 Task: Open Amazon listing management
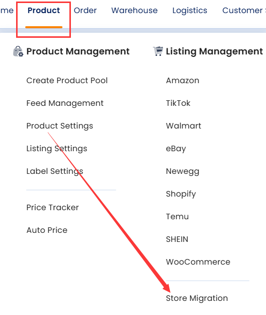(183, 81)
